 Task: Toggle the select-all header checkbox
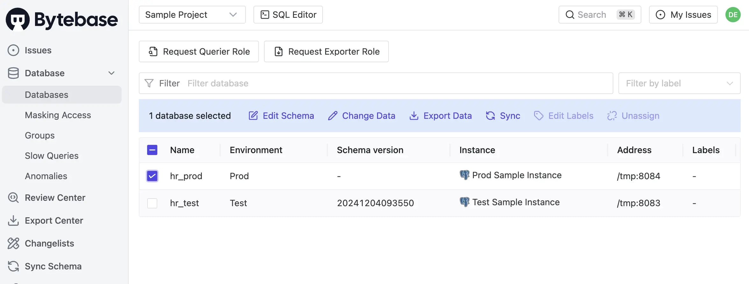coord(152,150)
